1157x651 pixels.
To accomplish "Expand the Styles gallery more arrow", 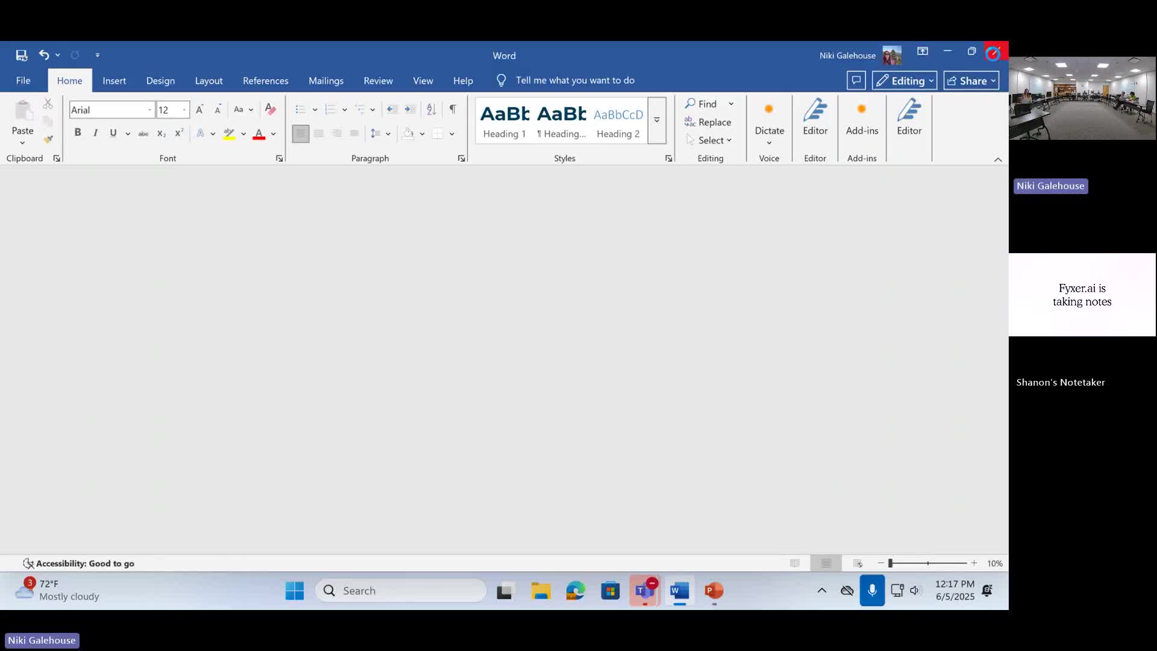I will click(657, 120).
